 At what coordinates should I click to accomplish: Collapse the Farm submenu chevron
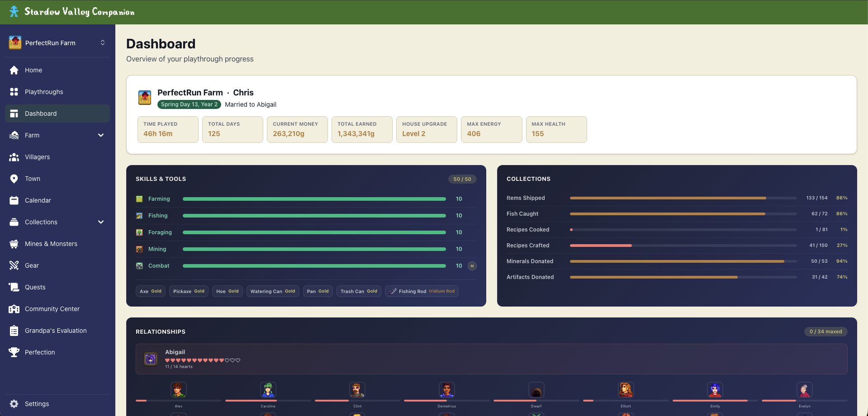(101, 135)
